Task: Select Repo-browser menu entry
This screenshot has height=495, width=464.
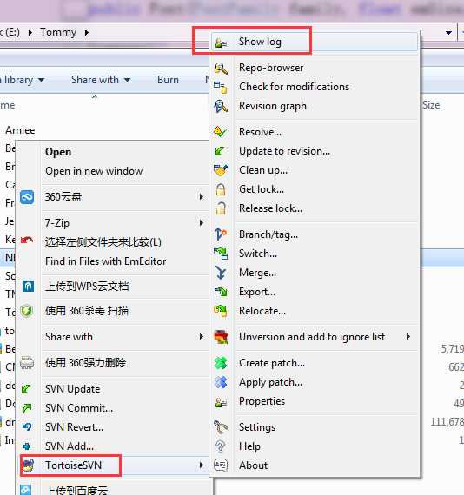Action: [x=315, y=68]
